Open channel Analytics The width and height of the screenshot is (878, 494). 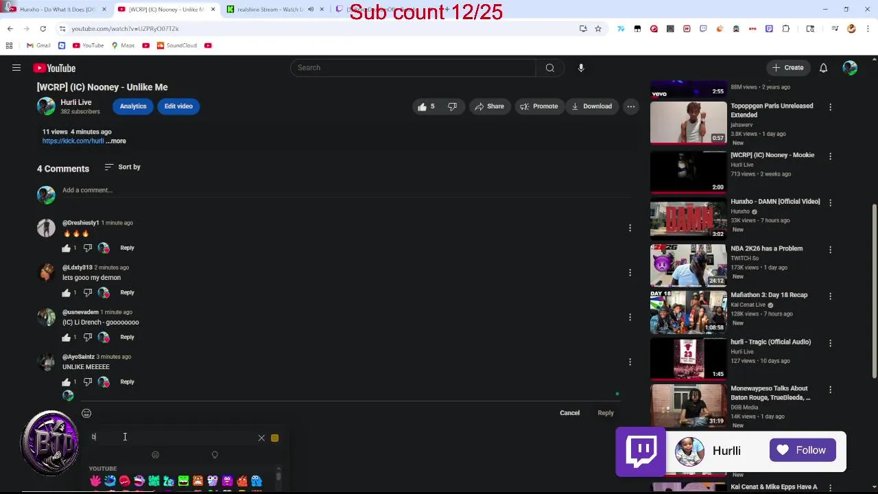click(133, 106)
